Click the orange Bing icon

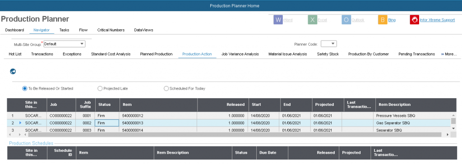[383, 20]
